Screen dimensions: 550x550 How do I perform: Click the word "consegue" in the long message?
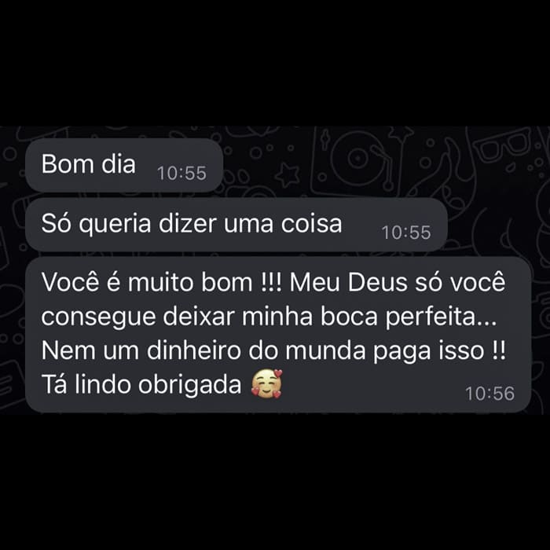pos(98,318)
